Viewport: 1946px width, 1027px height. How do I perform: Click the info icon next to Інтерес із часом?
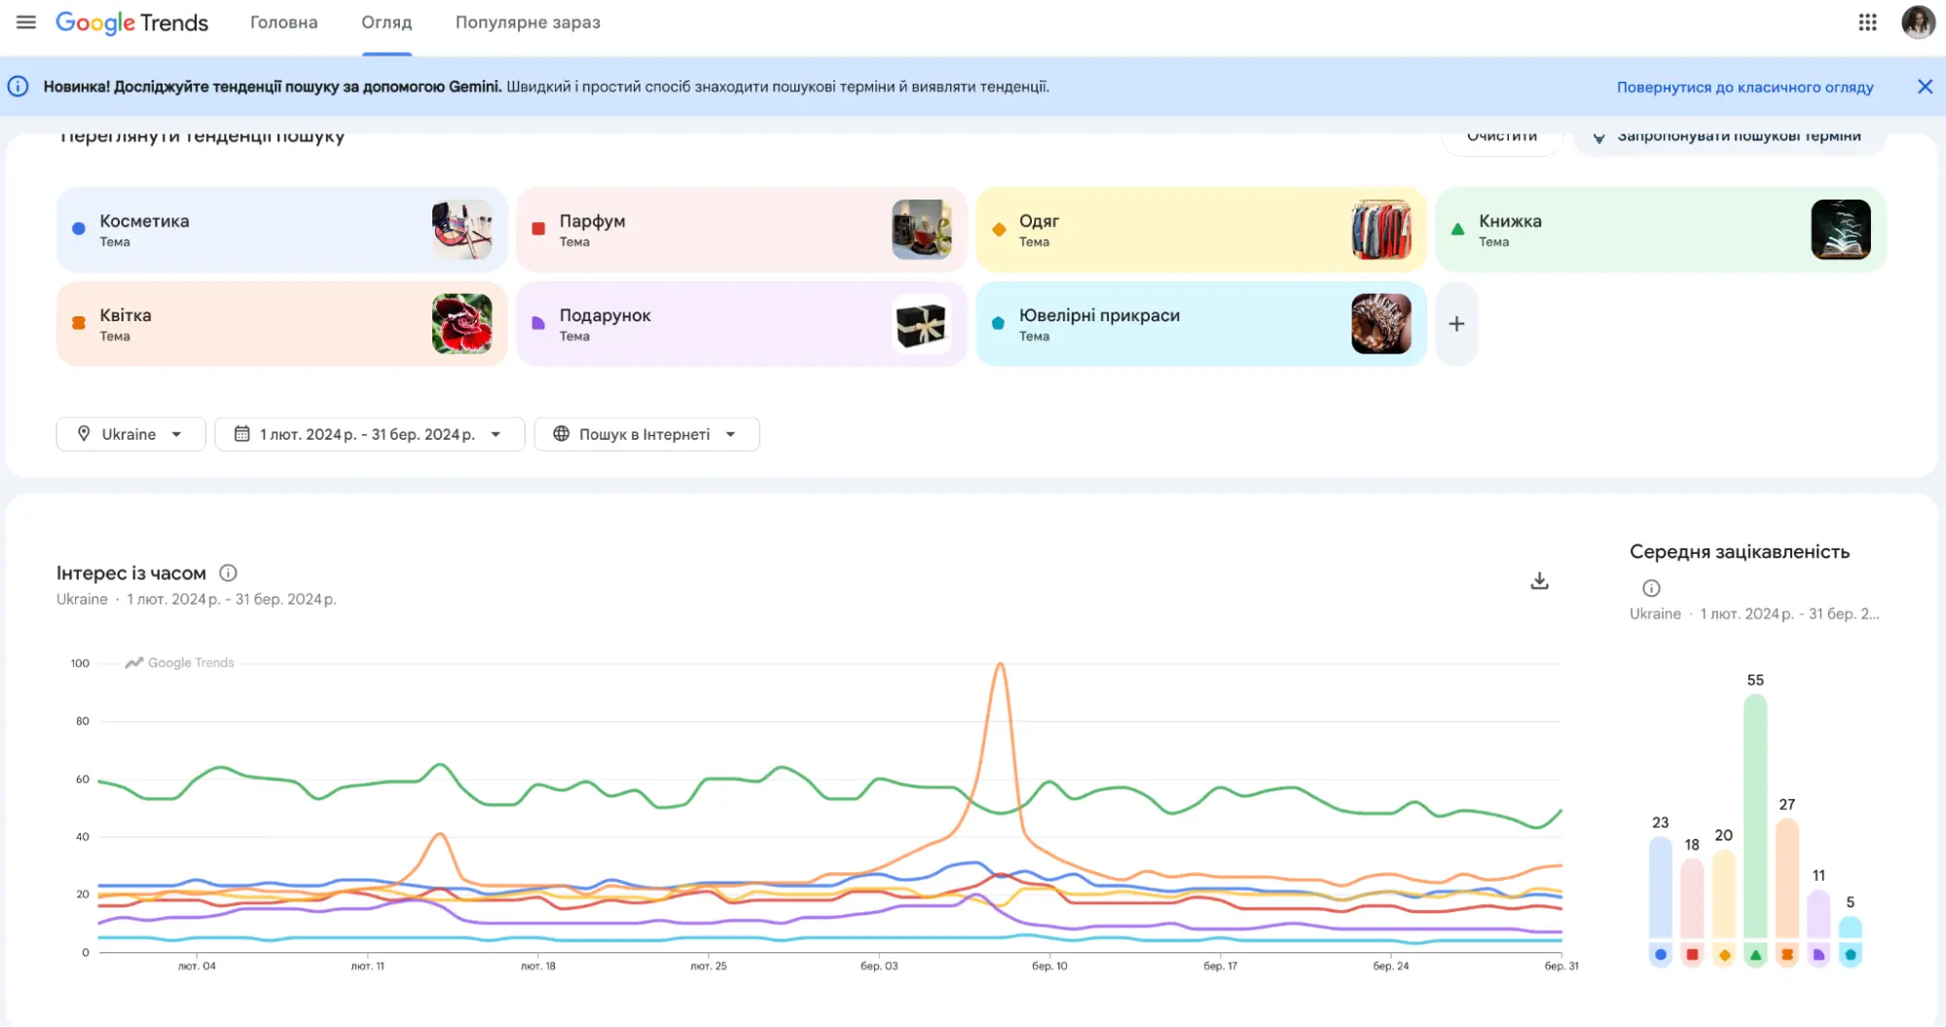229,572
